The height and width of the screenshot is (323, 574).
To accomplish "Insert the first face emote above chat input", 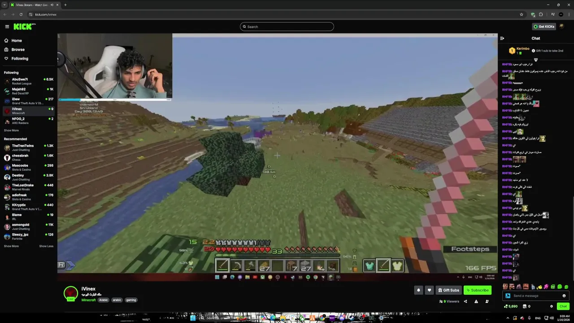I will 505,287.
